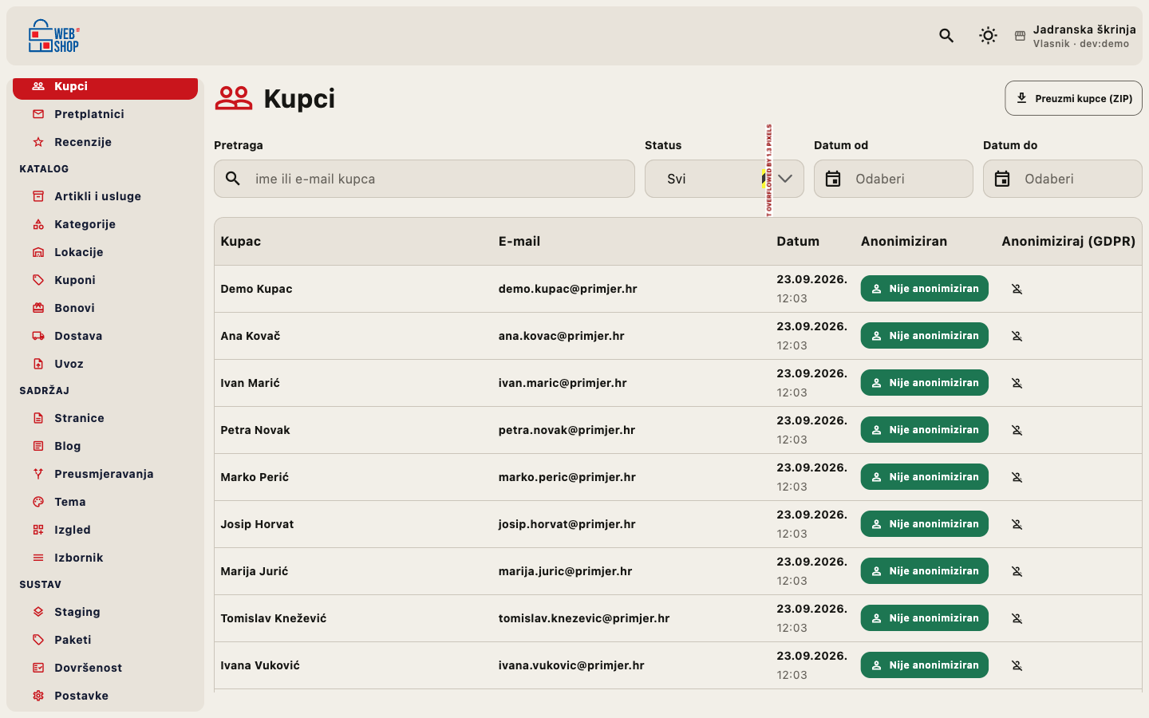Go to Preusmjeravanja in the sidebar

(105, 474)
